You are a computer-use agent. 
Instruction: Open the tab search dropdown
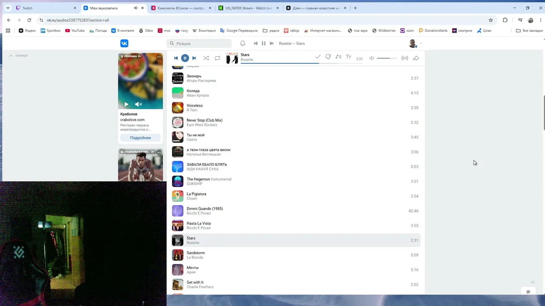pyautogui.click(x=8, y=8)
